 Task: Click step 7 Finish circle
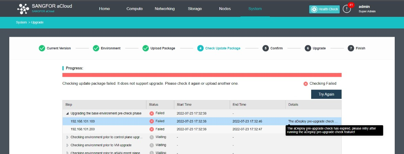pyautogui.click(x=351, y=48)
